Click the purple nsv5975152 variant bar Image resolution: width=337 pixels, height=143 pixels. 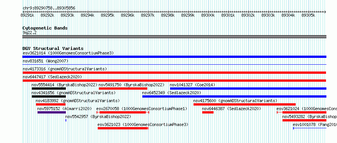[51, 112]
